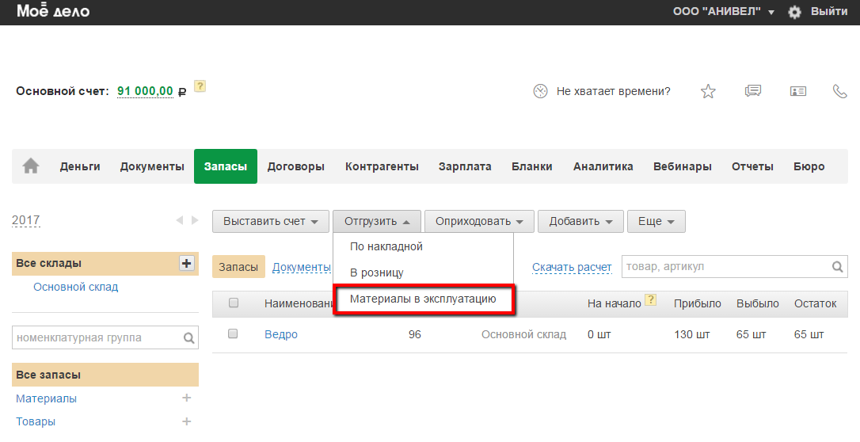The width and height of the screenshot is (860, 442).
Task: Select 'Материалы в эксплуатацию' menu item
Action: click(x=423, y=299)
